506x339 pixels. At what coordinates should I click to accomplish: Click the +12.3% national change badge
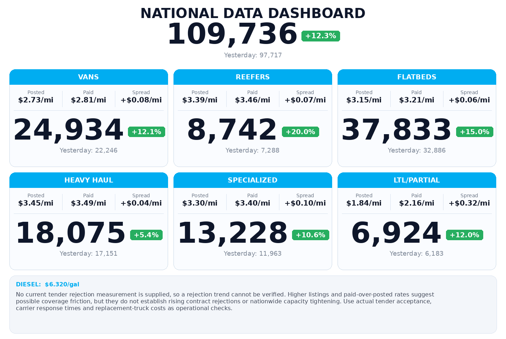tap(321, 36)
